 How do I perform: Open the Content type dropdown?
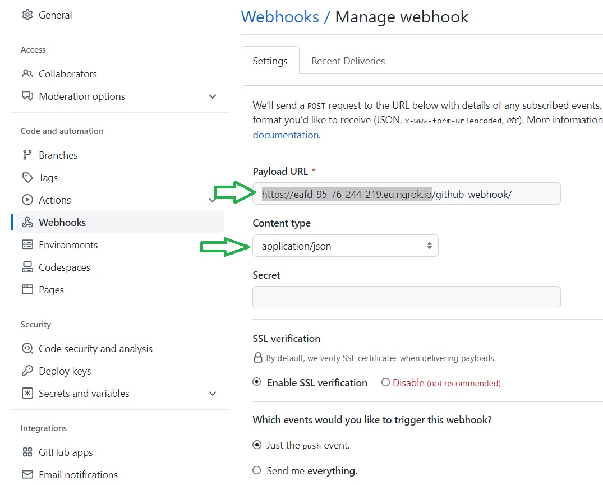[x=345, y=246]
